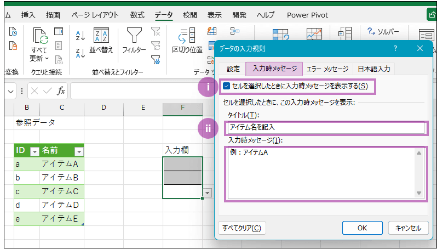Screen dimensions: 437x249
Task: Select column F header
Action: (x=182, y=107)
